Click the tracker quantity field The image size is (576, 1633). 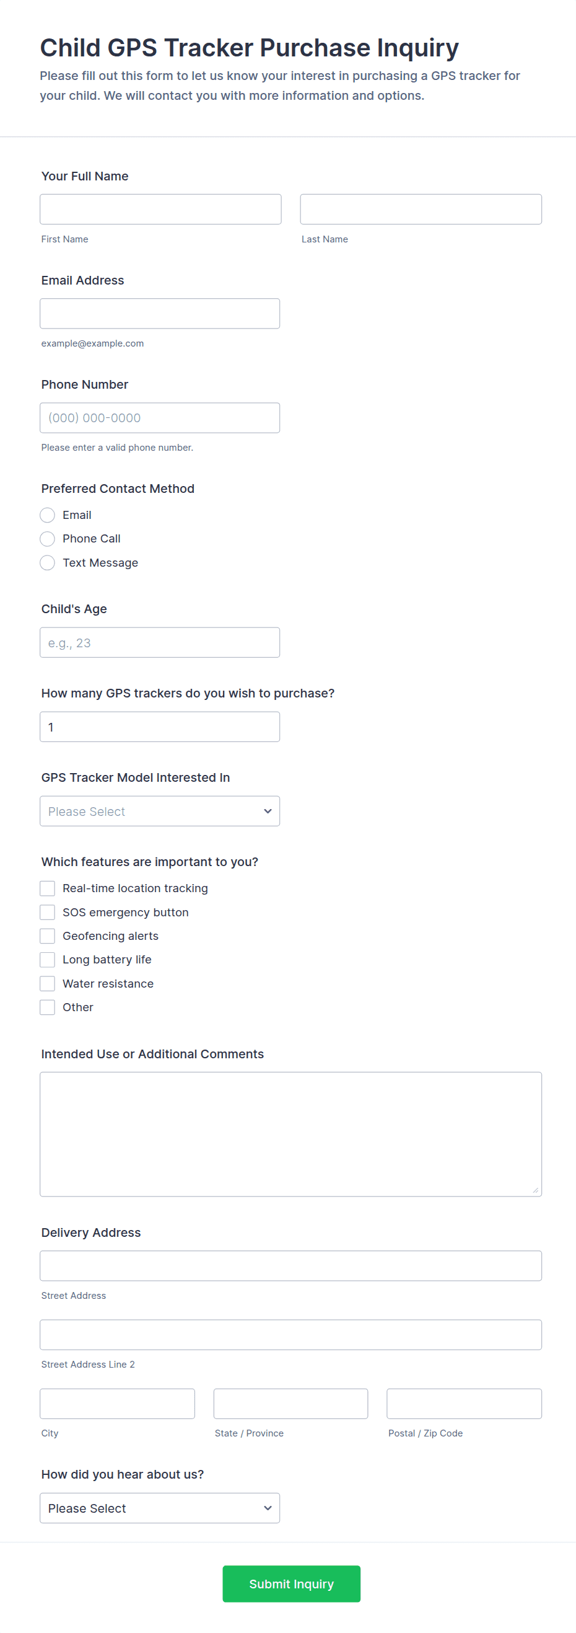click(x=160, y=727)
